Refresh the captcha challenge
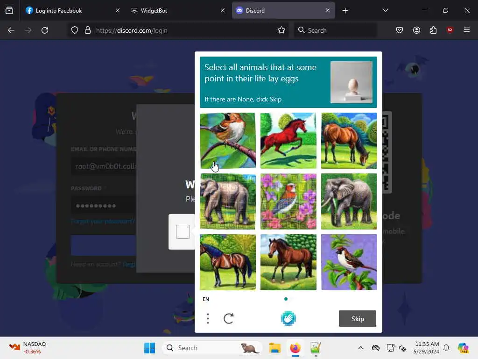This screenshot has width=478, height=359. [229, 318]
